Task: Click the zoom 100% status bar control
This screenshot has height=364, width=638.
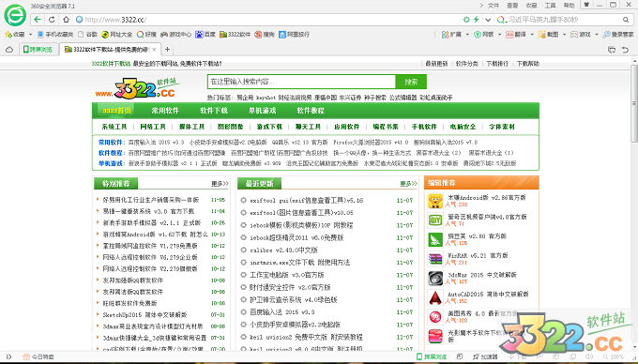Action: click(614, 356)
